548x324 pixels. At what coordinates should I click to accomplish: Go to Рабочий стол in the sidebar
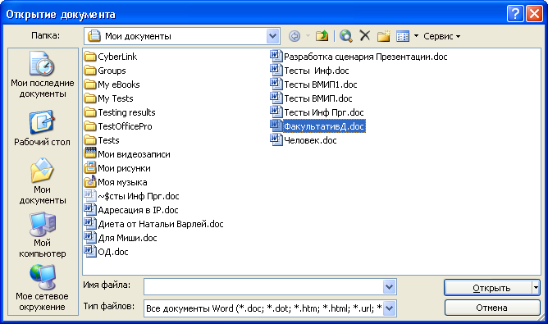[43, 128]
